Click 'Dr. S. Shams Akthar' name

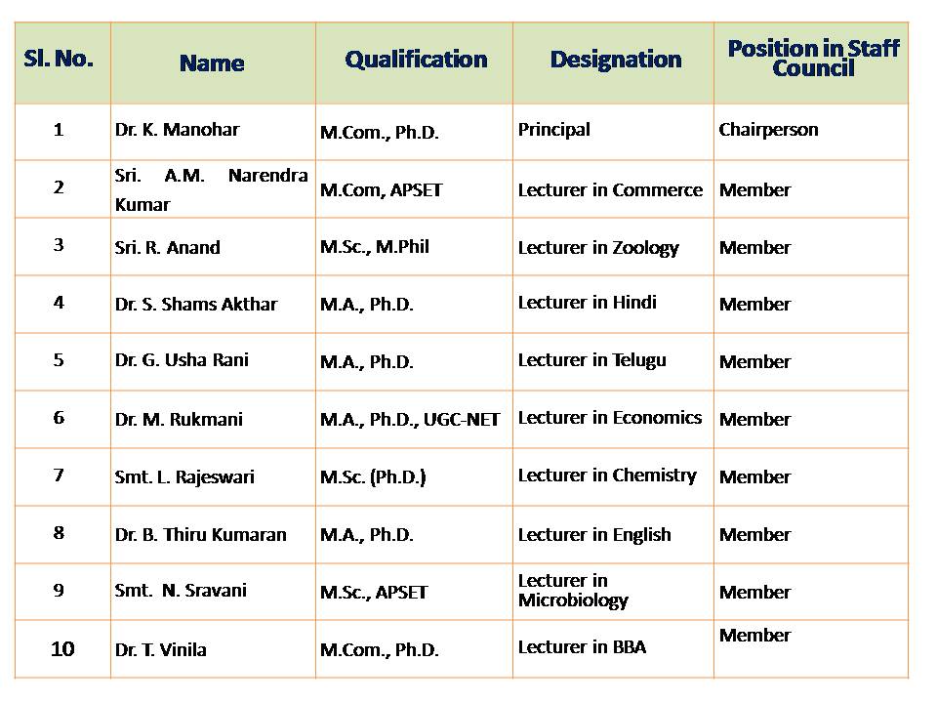point(196,305)
